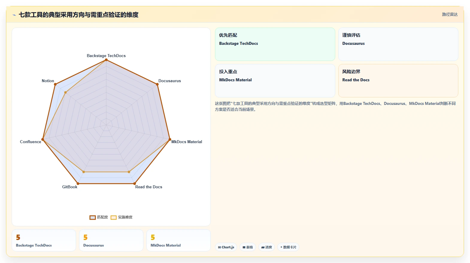This screenshot has width=470, height=263.
Task: Click the Read the Docs radar axis label
Action: pyautogui.click(x=148, y=187)
